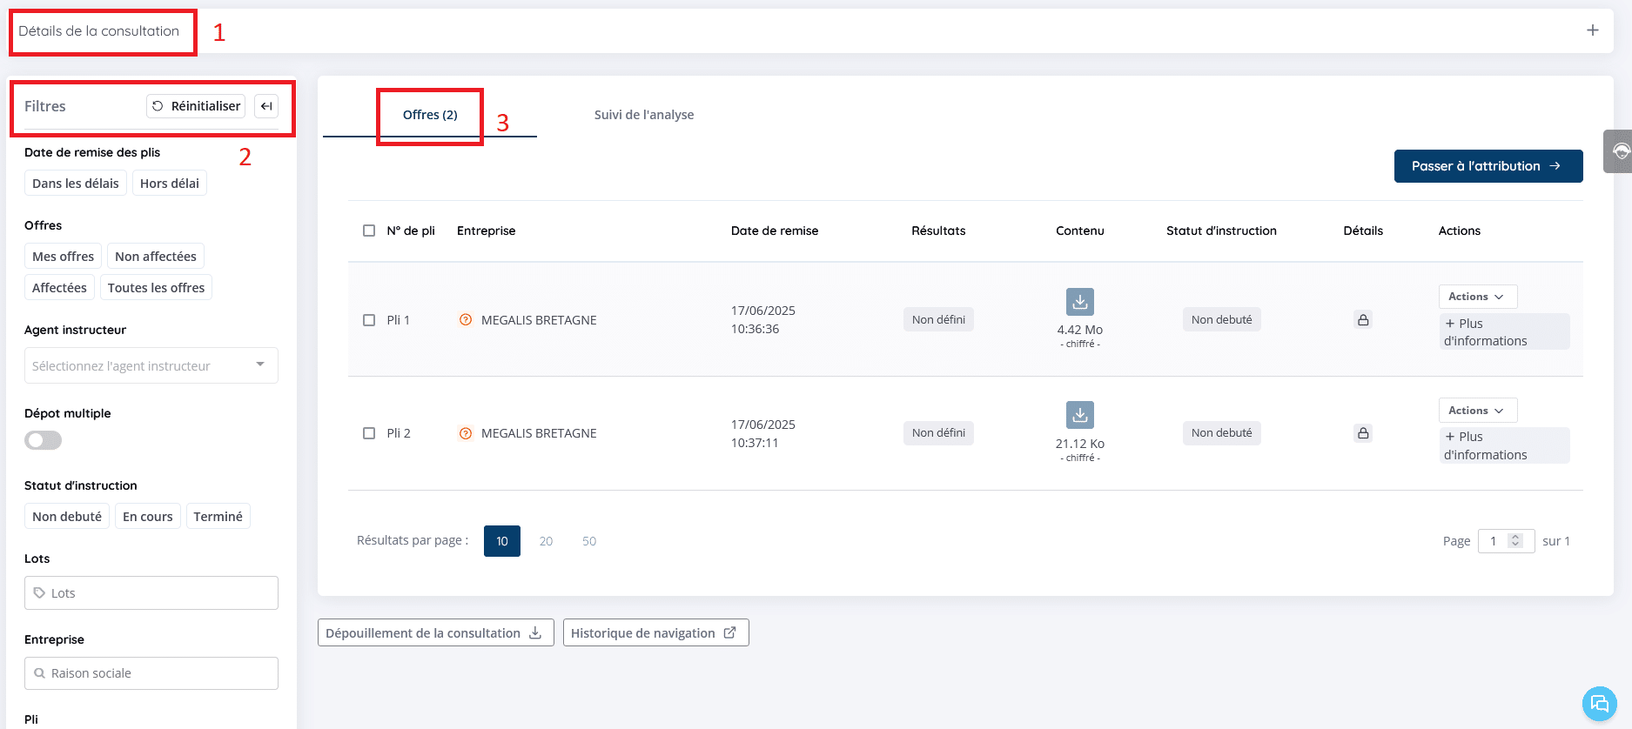Image resolution: width=1632 pixels, height=729 pixels.
Task: Click 'Non debuté' status badge for Pli 1
Action: tap(1221, 320)
